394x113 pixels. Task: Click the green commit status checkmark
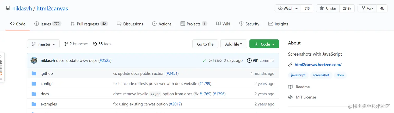pyautogui.click(x=204, y=61)
